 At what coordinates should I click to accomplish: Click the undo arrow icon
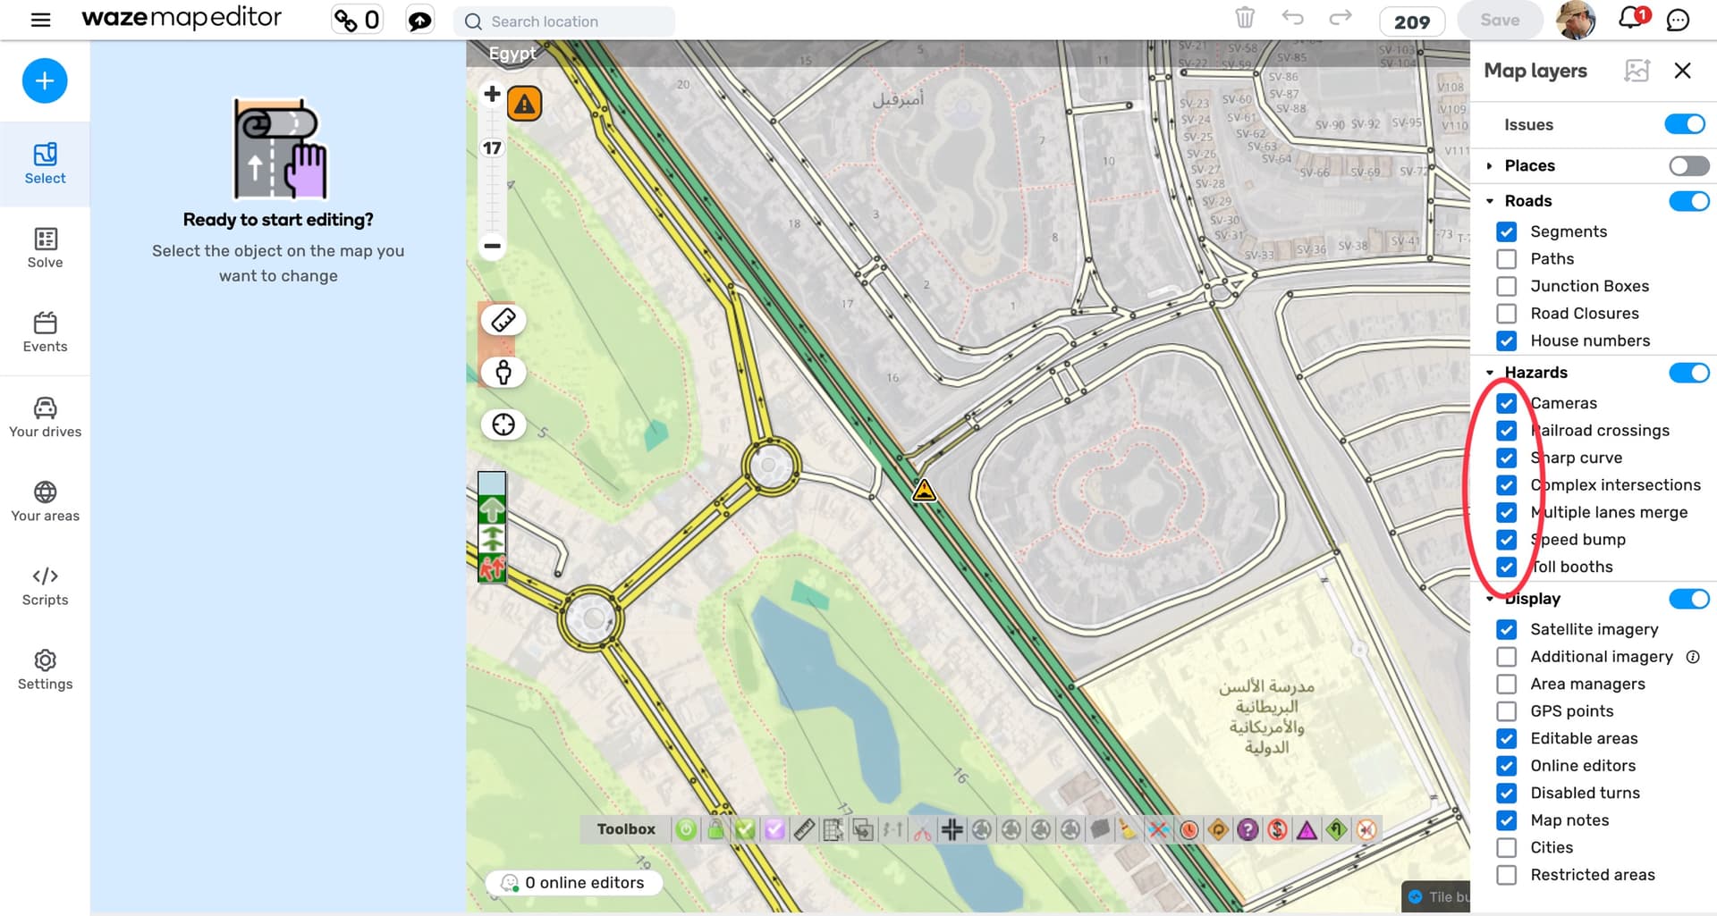pyautogui.click(x=1292, y=19)
